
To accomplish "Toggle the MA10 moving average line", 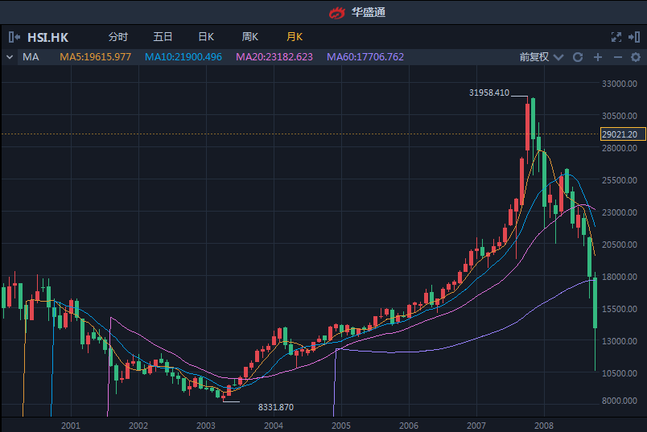I will (x=183, y=57).
